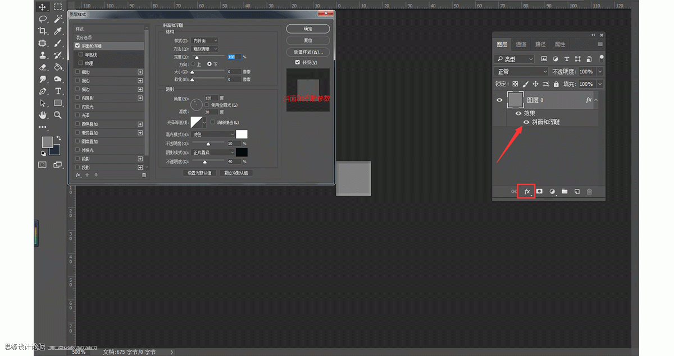
Task: Select the Hand tool
Action: (x=43, y=115)
